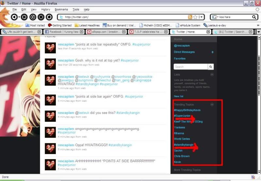The height and width of the screenshot is (181, 261).
Task: Open the Direct Messages link
Action: (184, 52)
